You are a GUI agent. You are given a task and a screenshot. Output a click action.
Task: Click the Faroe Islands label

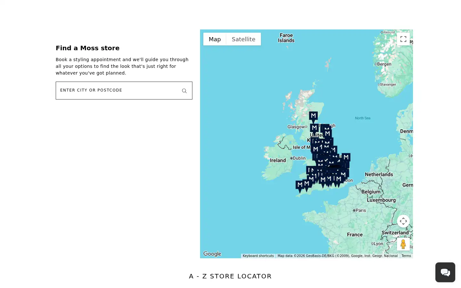[x=286, y=38]
